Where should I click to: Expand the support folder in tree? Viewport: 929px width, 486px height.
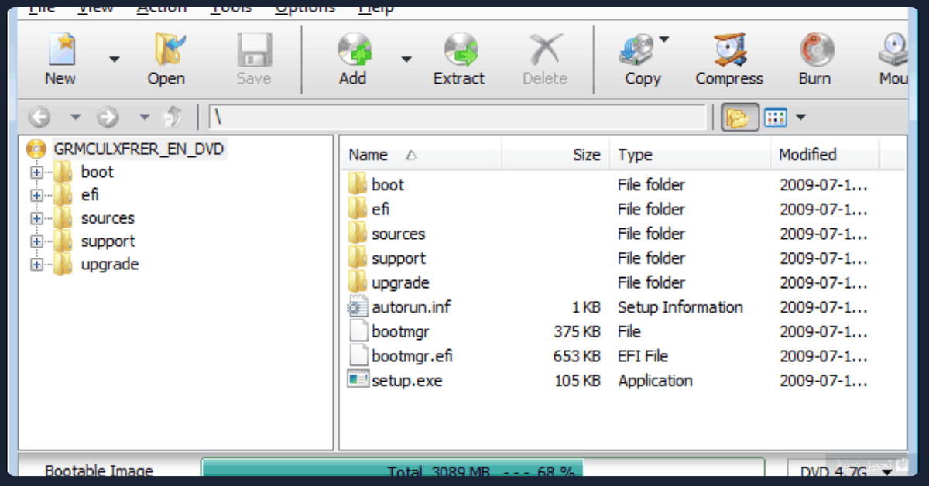coord(36,241)
